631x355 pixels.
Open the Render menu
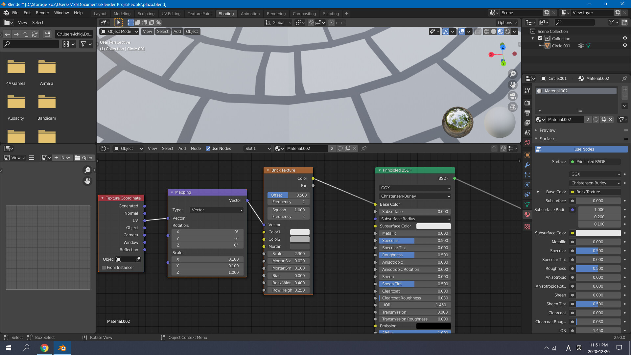pos(42,13)
